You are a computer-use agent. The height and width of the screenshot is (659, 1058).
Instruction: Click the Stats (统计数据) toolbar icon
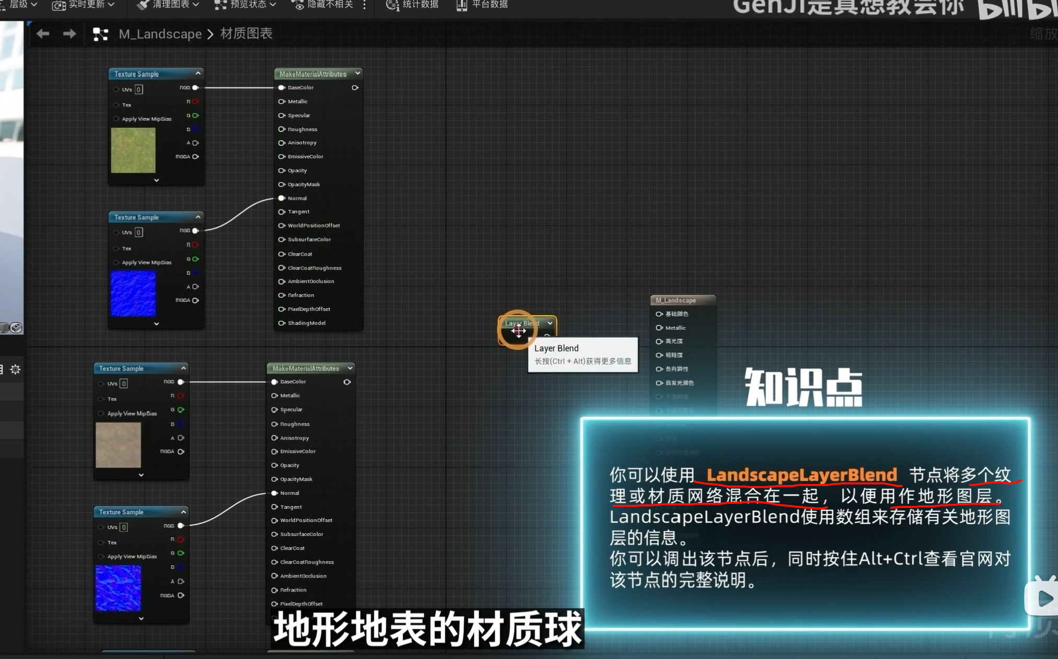pos(392,5)
